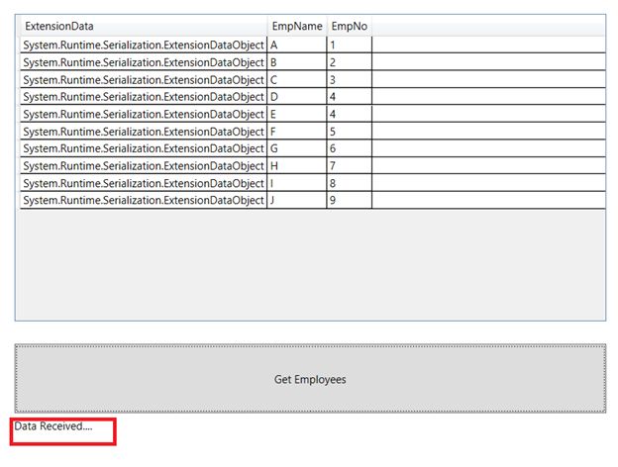618x467 pixels.
Task: Select the ExtensionDataObject cell in row I
Action: (x=144, y=183)
